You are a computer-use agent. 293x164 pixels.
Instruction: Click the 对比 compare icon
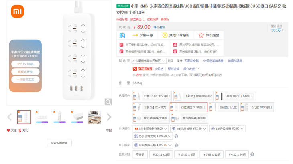pyautogui.click(x=20, y=130)
